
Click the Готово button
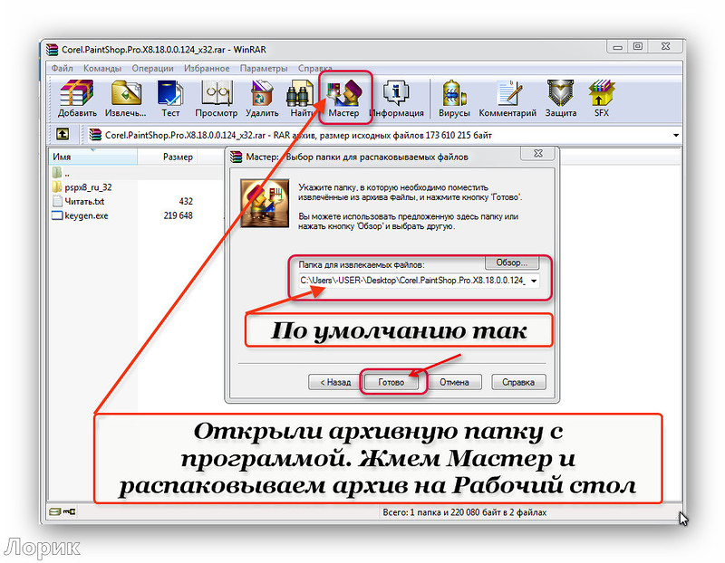click(391, 382)
